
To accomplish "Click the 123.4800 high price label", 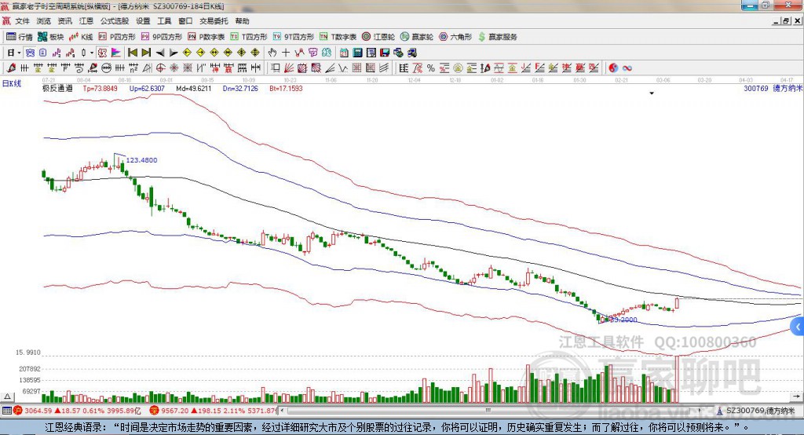I will coord(141,160).
